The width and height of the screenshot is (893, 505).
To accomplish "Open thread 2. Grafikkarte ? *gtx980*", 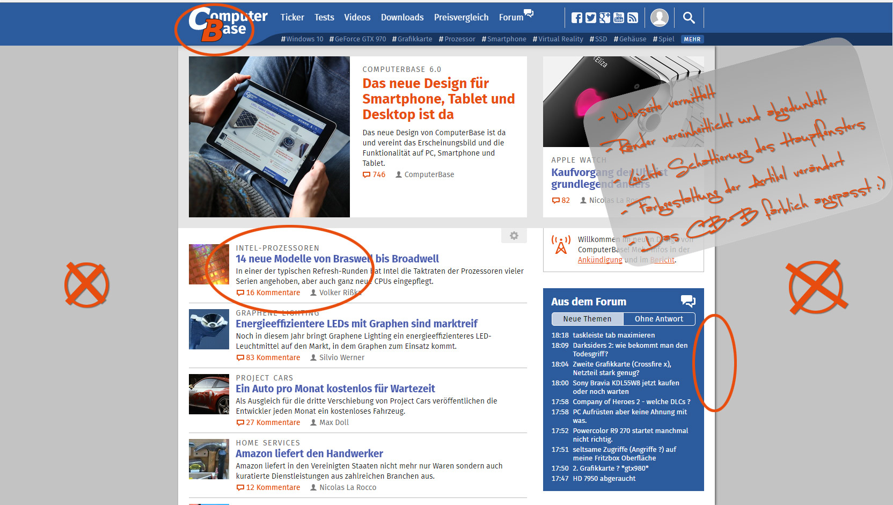I will pyautogui.click(x=611, y=468).
